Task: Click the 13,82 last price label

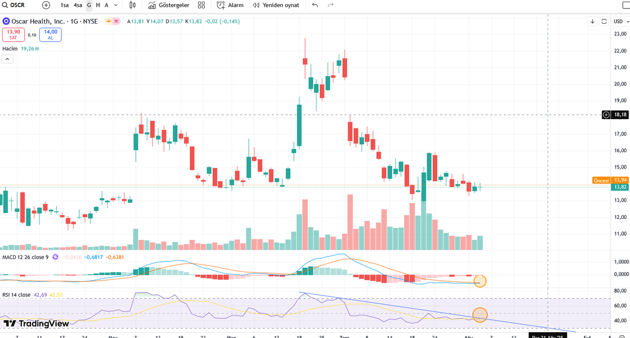Action: coord(620,187)
